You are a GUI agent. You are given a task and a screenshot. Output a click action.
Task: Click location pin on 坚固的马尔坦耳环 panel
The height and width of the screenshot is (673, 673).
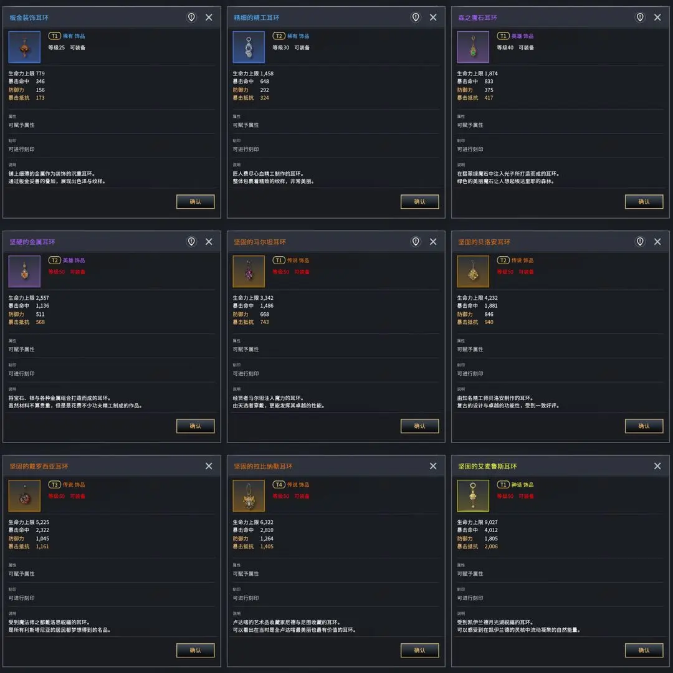point(416,242)
